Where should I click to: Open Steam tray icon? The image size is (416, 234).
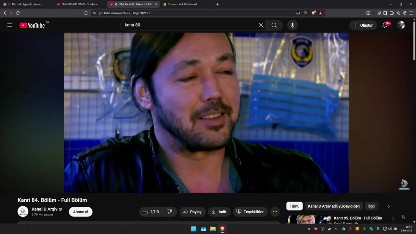pos(329,229)
